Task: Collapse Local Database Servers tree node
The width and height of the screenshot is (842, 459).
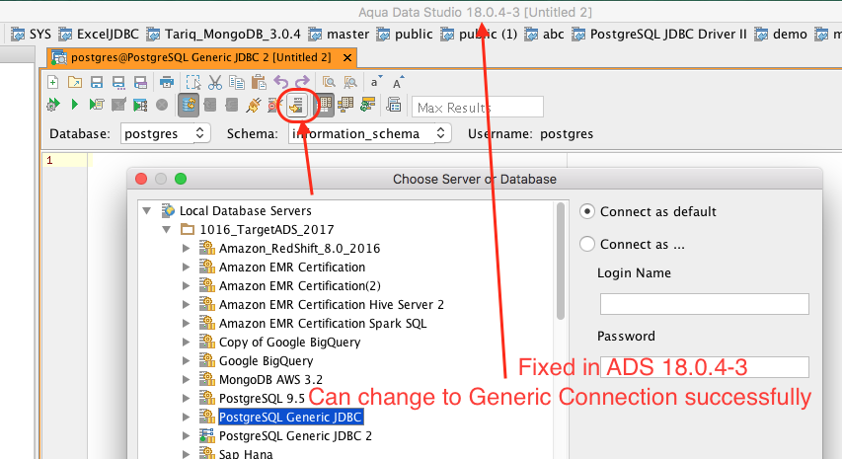Action: pos(147,211)
